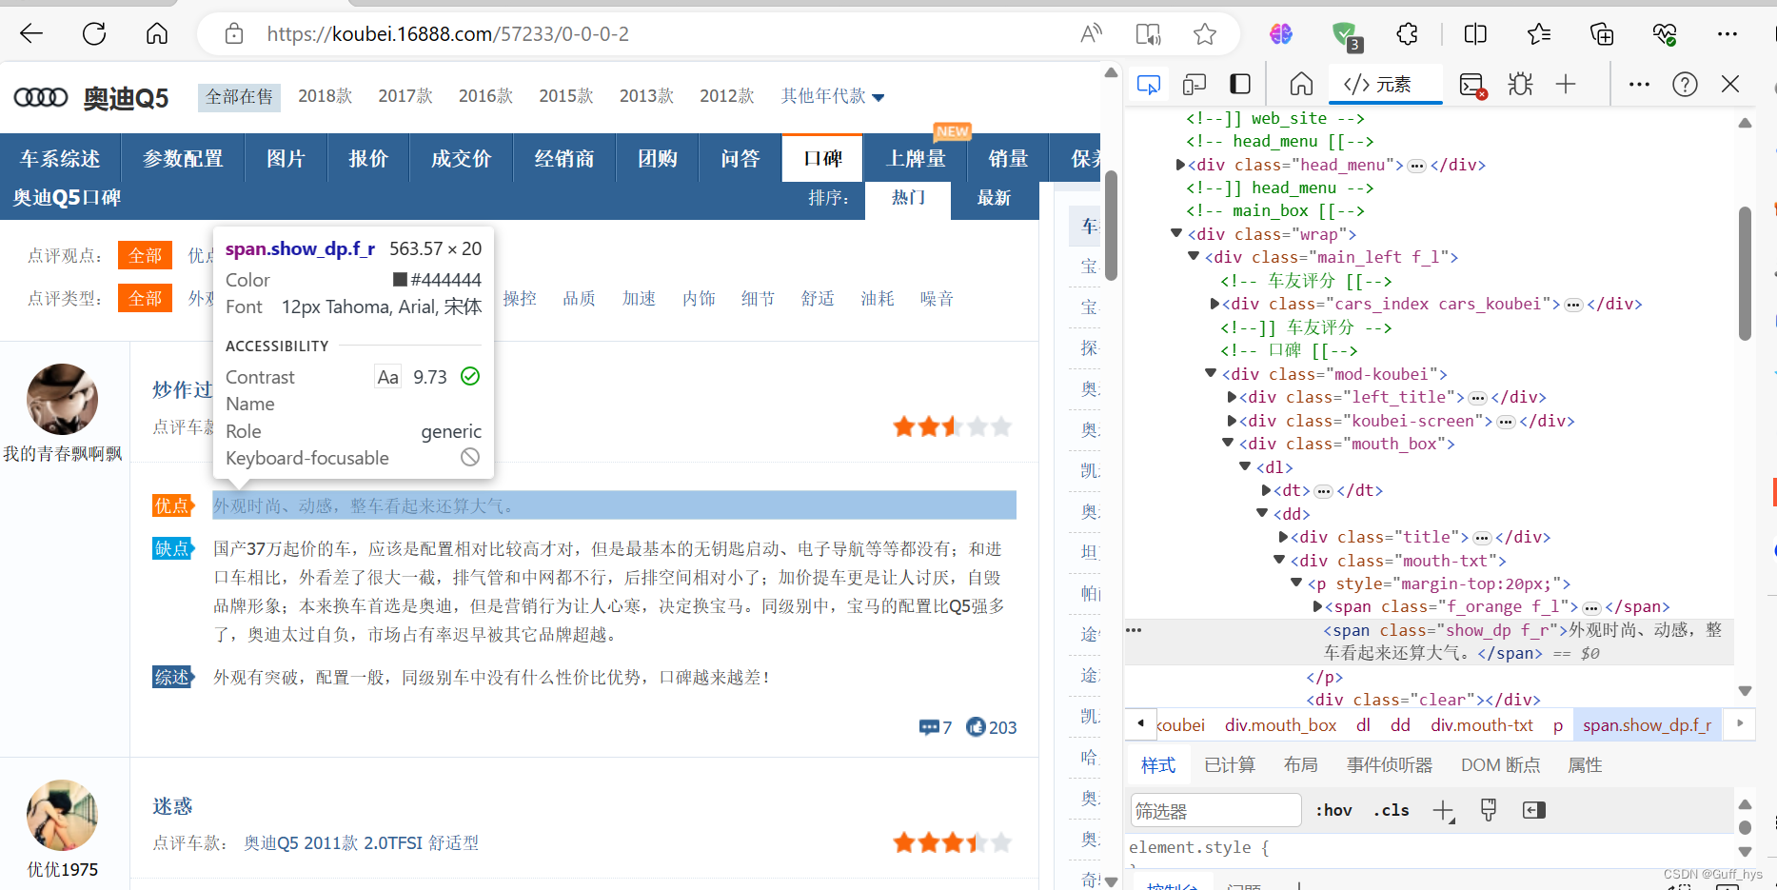
Task: Open the browser home page icon
Action: [x=157, y=34]
